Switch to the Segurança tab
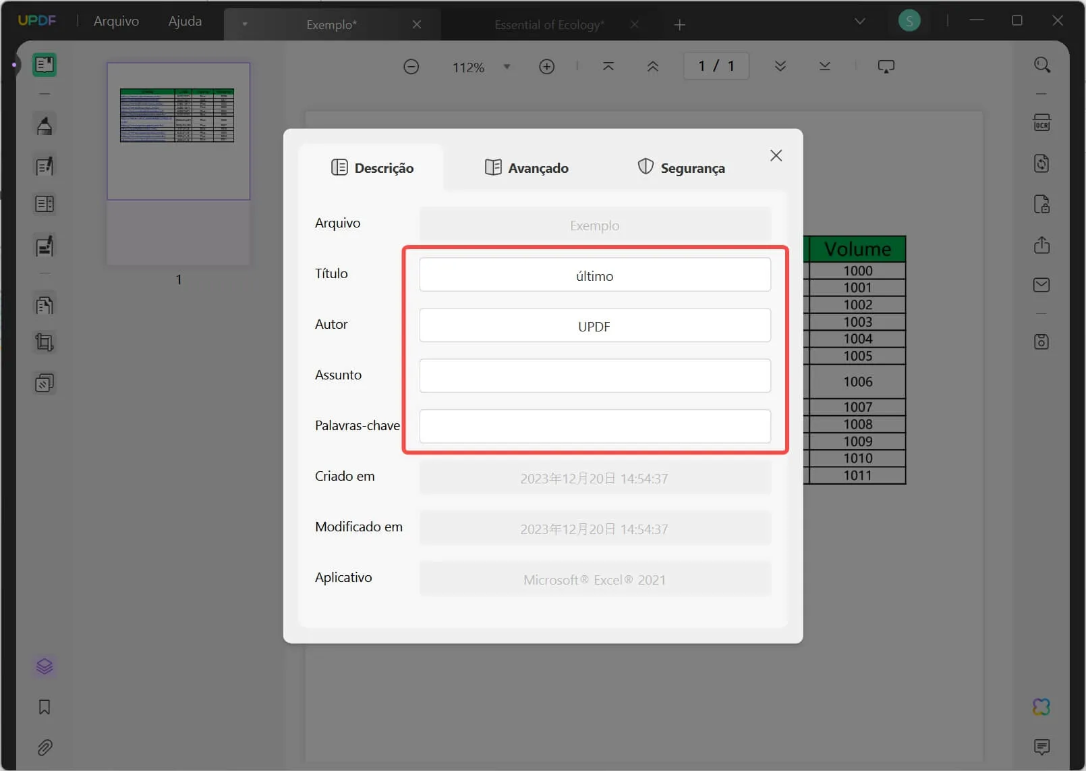 [681, 168]
